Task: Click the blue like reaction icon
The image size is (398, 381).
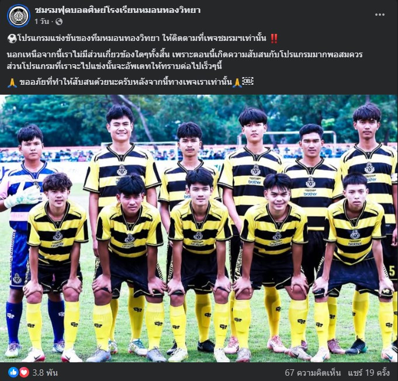Action: [13, 372]
